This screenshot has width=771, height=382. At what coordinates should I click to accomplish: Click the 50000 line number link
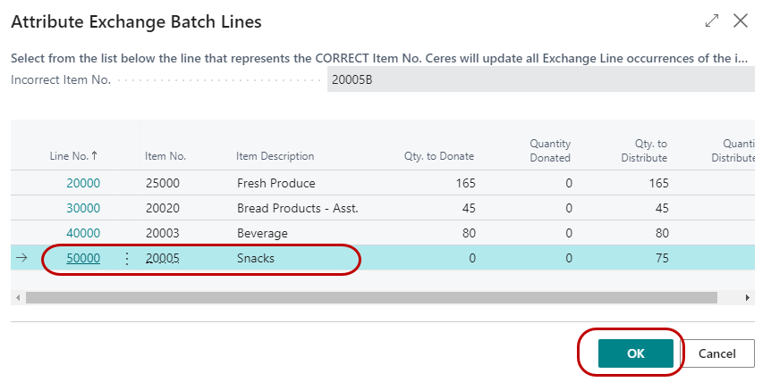(x=83, y=258)
